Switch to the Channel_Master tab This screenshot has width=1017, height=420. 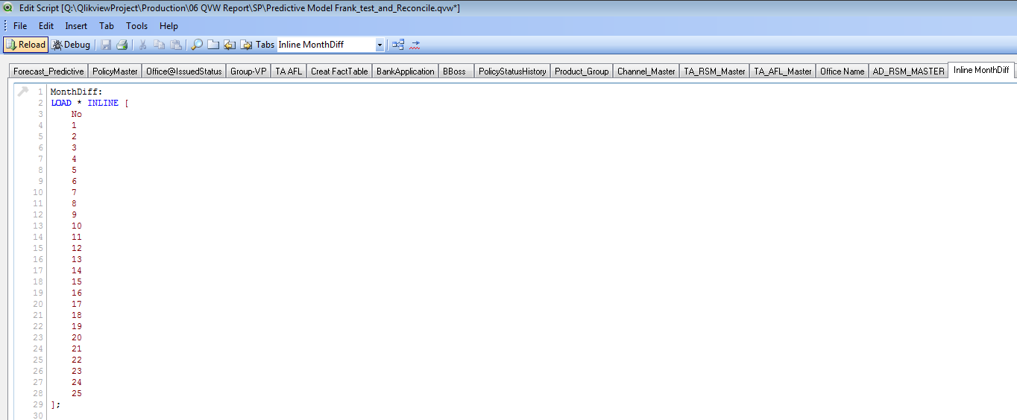click(646, 71)
